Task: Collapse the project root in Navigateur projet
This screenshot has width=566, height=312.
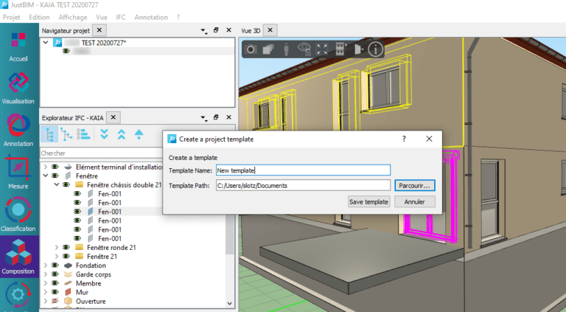Action: (x=46, y=43)
